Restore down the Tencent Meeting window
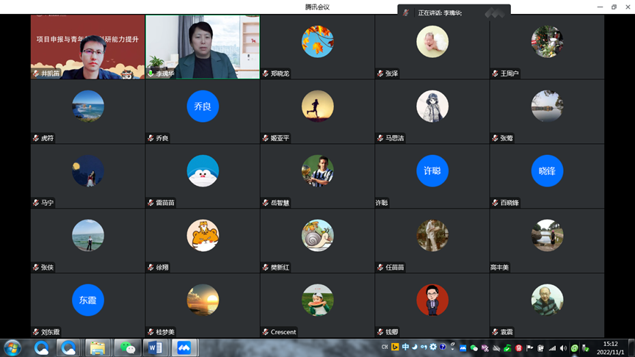The image size is (635, 357). click(614, 7)
